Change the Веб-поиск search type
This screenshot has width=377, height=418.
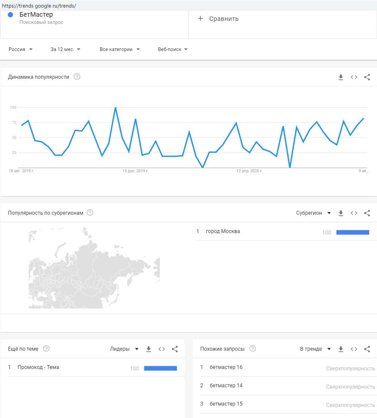pos(173,49)
